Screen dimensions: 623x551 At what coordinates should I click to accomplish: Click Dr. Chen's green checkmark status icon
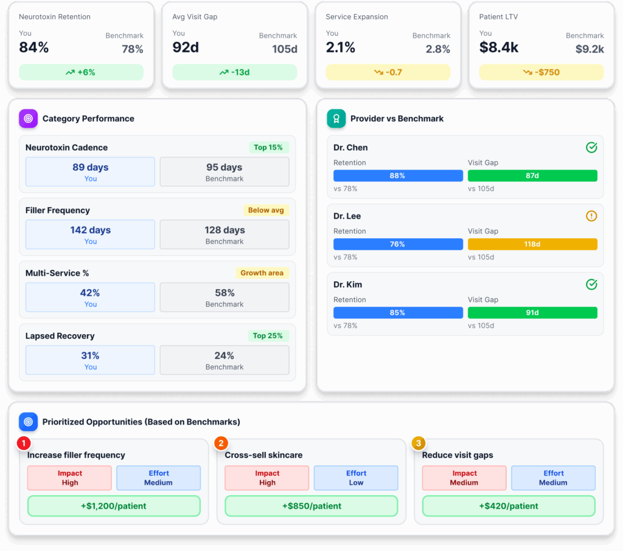coord(591,148)
